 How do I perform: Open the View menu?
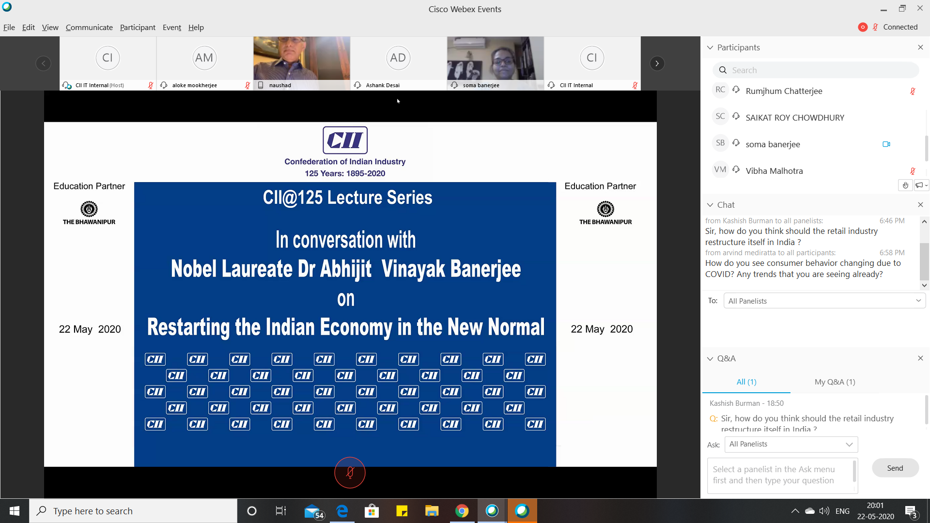(50, 28)
